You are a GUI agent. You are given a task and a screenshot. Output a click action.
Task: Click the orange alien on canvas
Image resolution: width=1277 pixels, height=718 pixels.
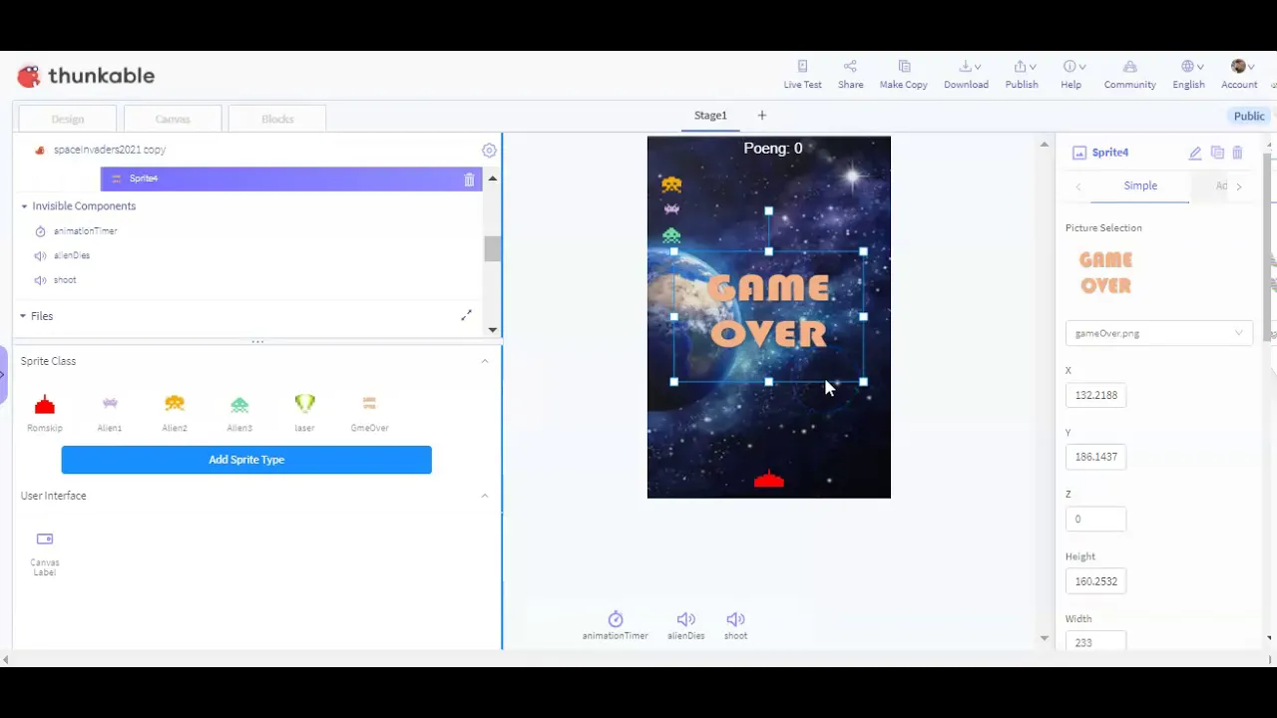(x=671, y=184)
